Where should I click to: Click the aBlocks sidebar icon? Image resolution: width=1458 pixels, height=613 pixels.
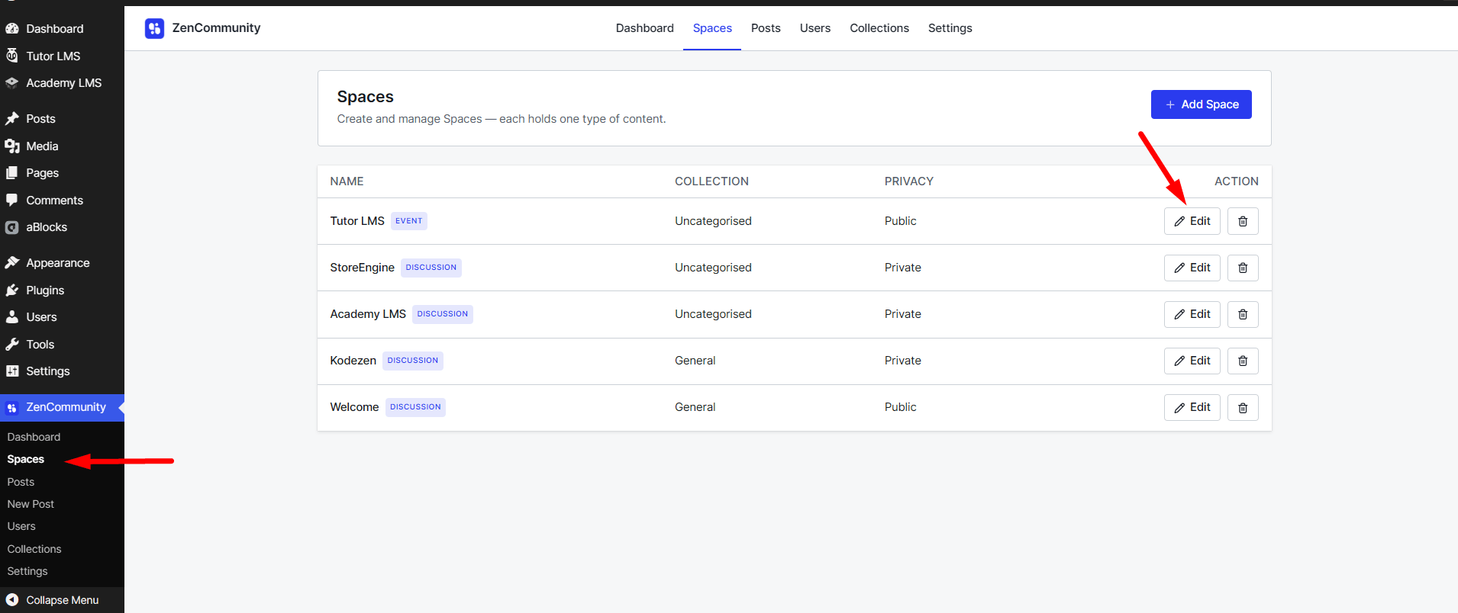click(12, 227)
